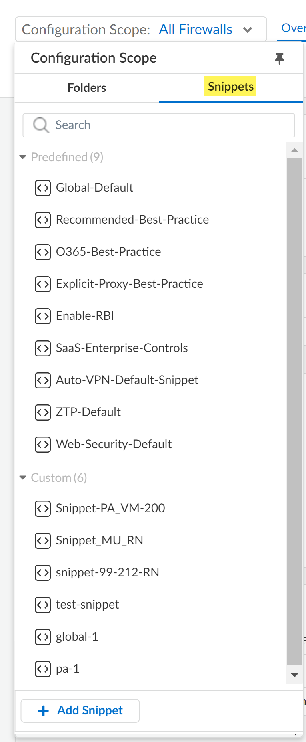Collapse the Custom (6) group
306x742 pixels.
tap(23, 478)
